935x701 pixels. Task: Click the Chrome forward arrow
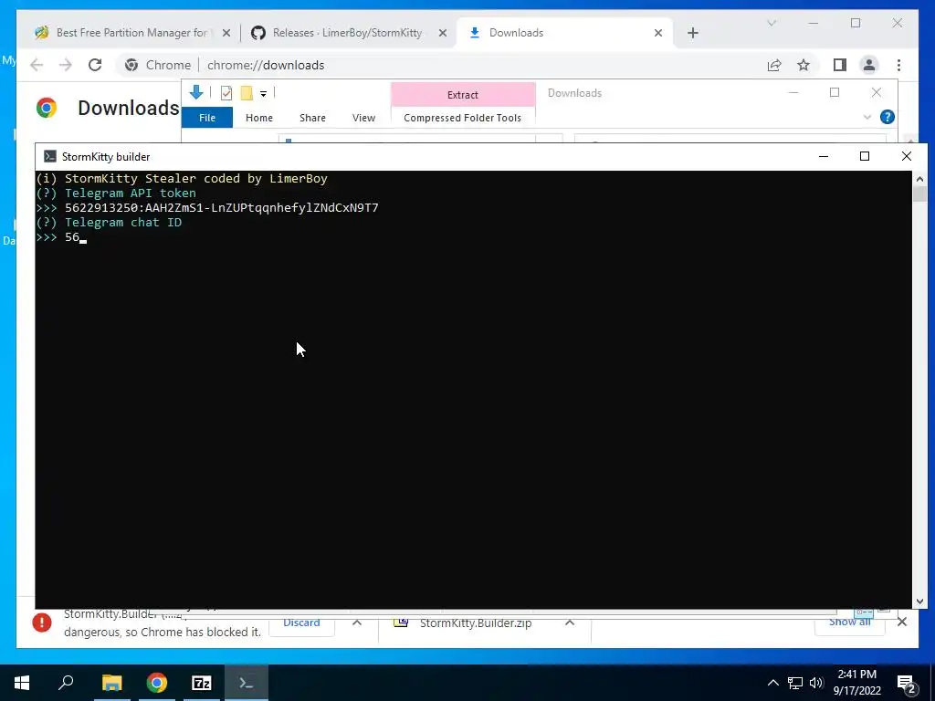(66, 65)
